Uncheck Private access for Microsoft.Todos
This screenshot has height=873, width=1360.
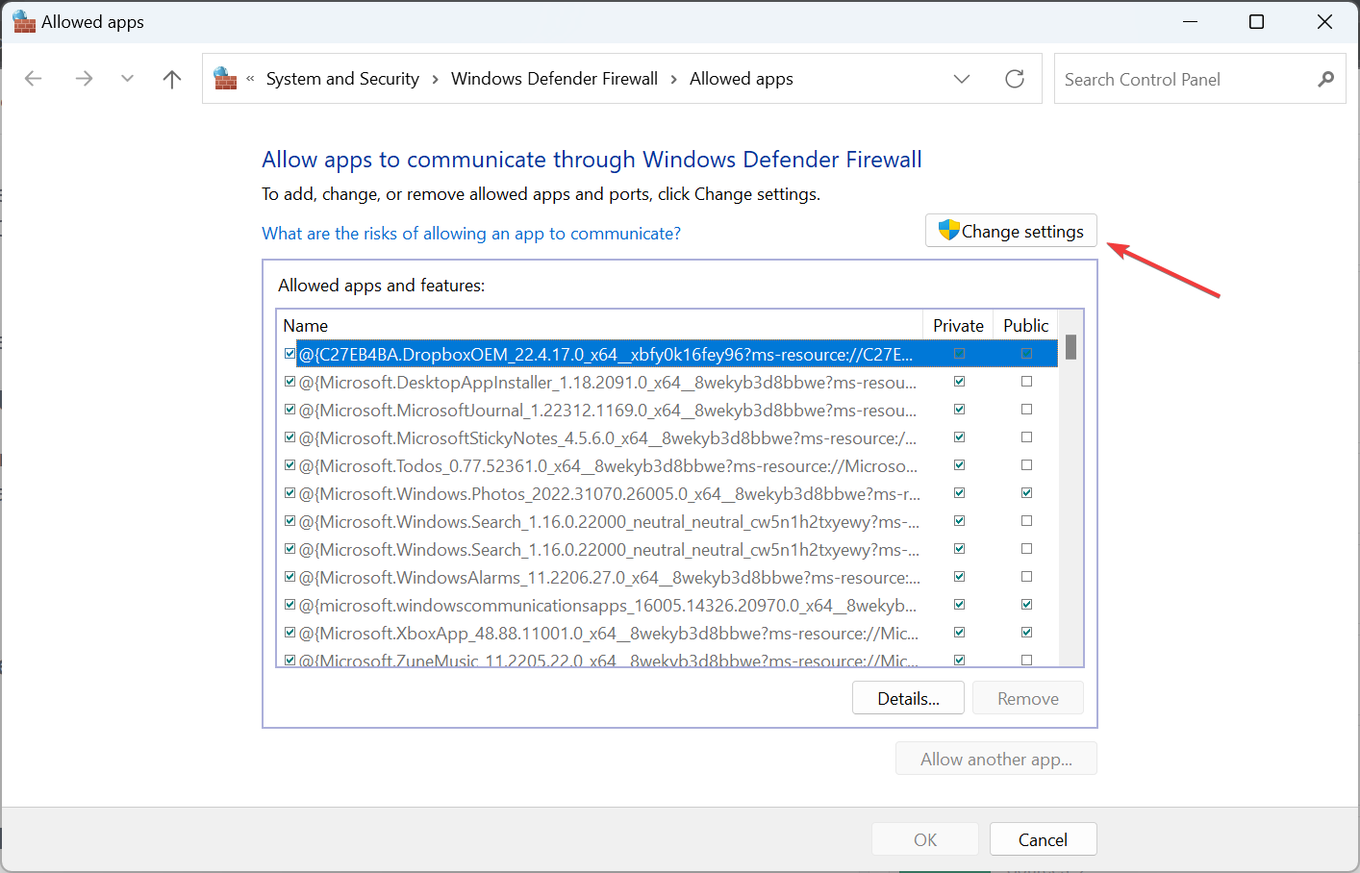pos(959,464)
